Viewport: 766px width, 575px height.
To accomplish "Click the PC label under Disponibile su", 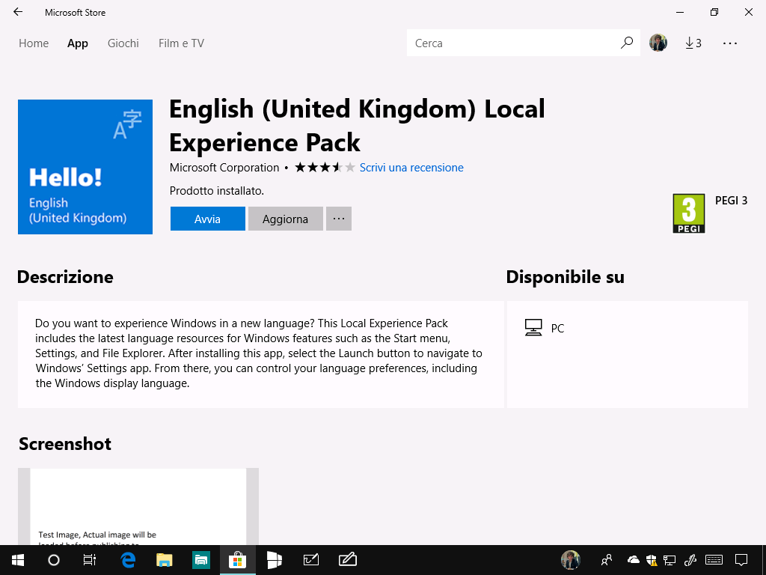I will click(x=557, y=328).
